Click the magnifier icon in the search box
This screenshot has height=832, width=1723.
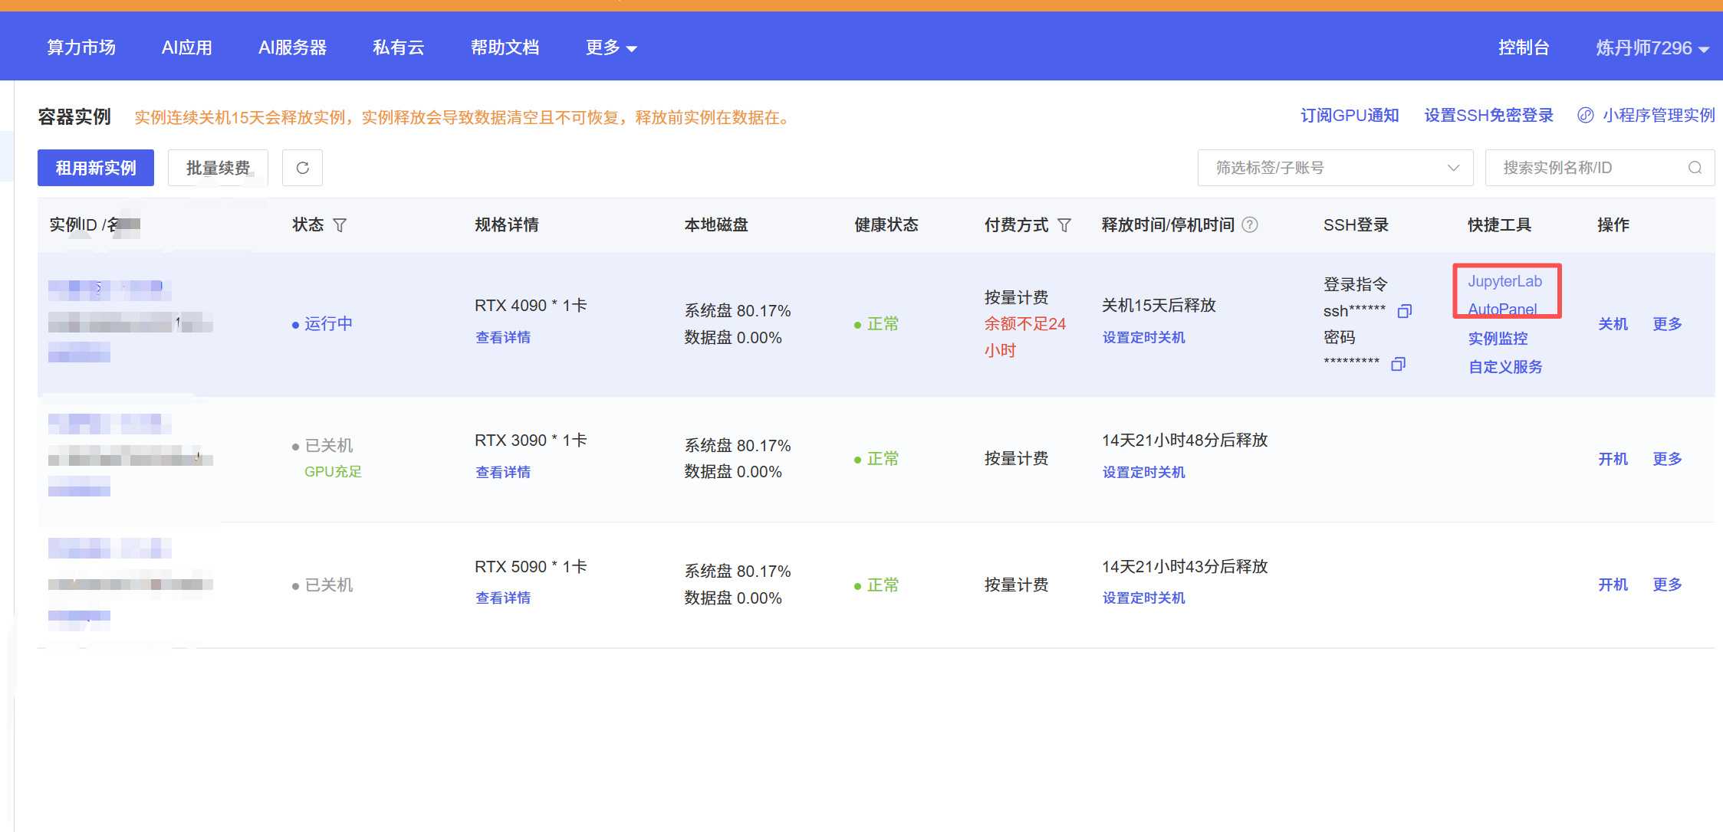click(1695, 168)
